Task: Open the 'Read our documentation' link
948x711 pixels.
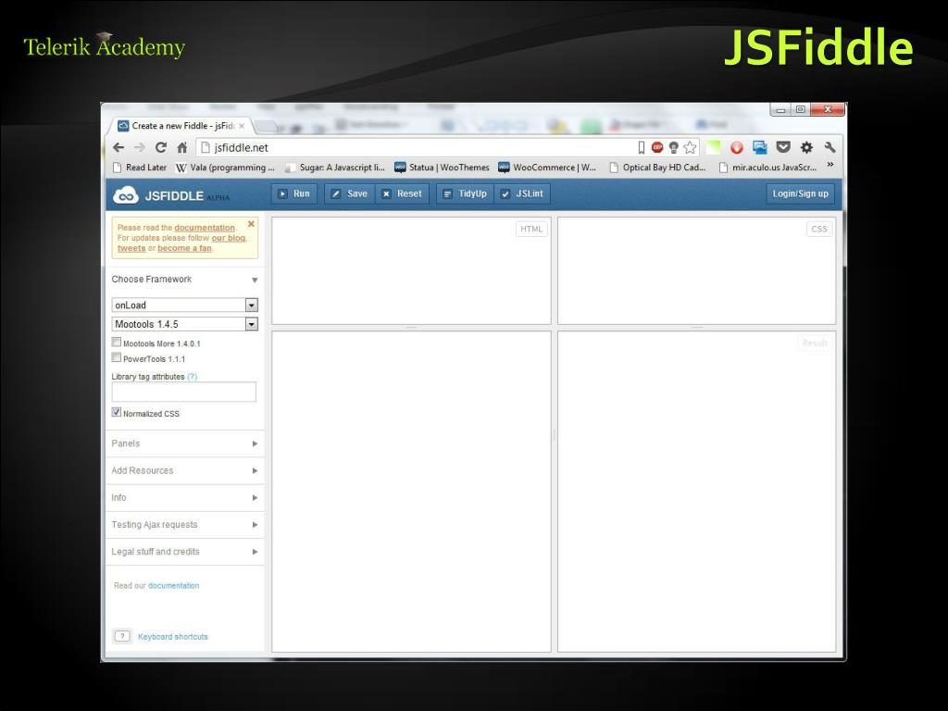Action: 173,585
